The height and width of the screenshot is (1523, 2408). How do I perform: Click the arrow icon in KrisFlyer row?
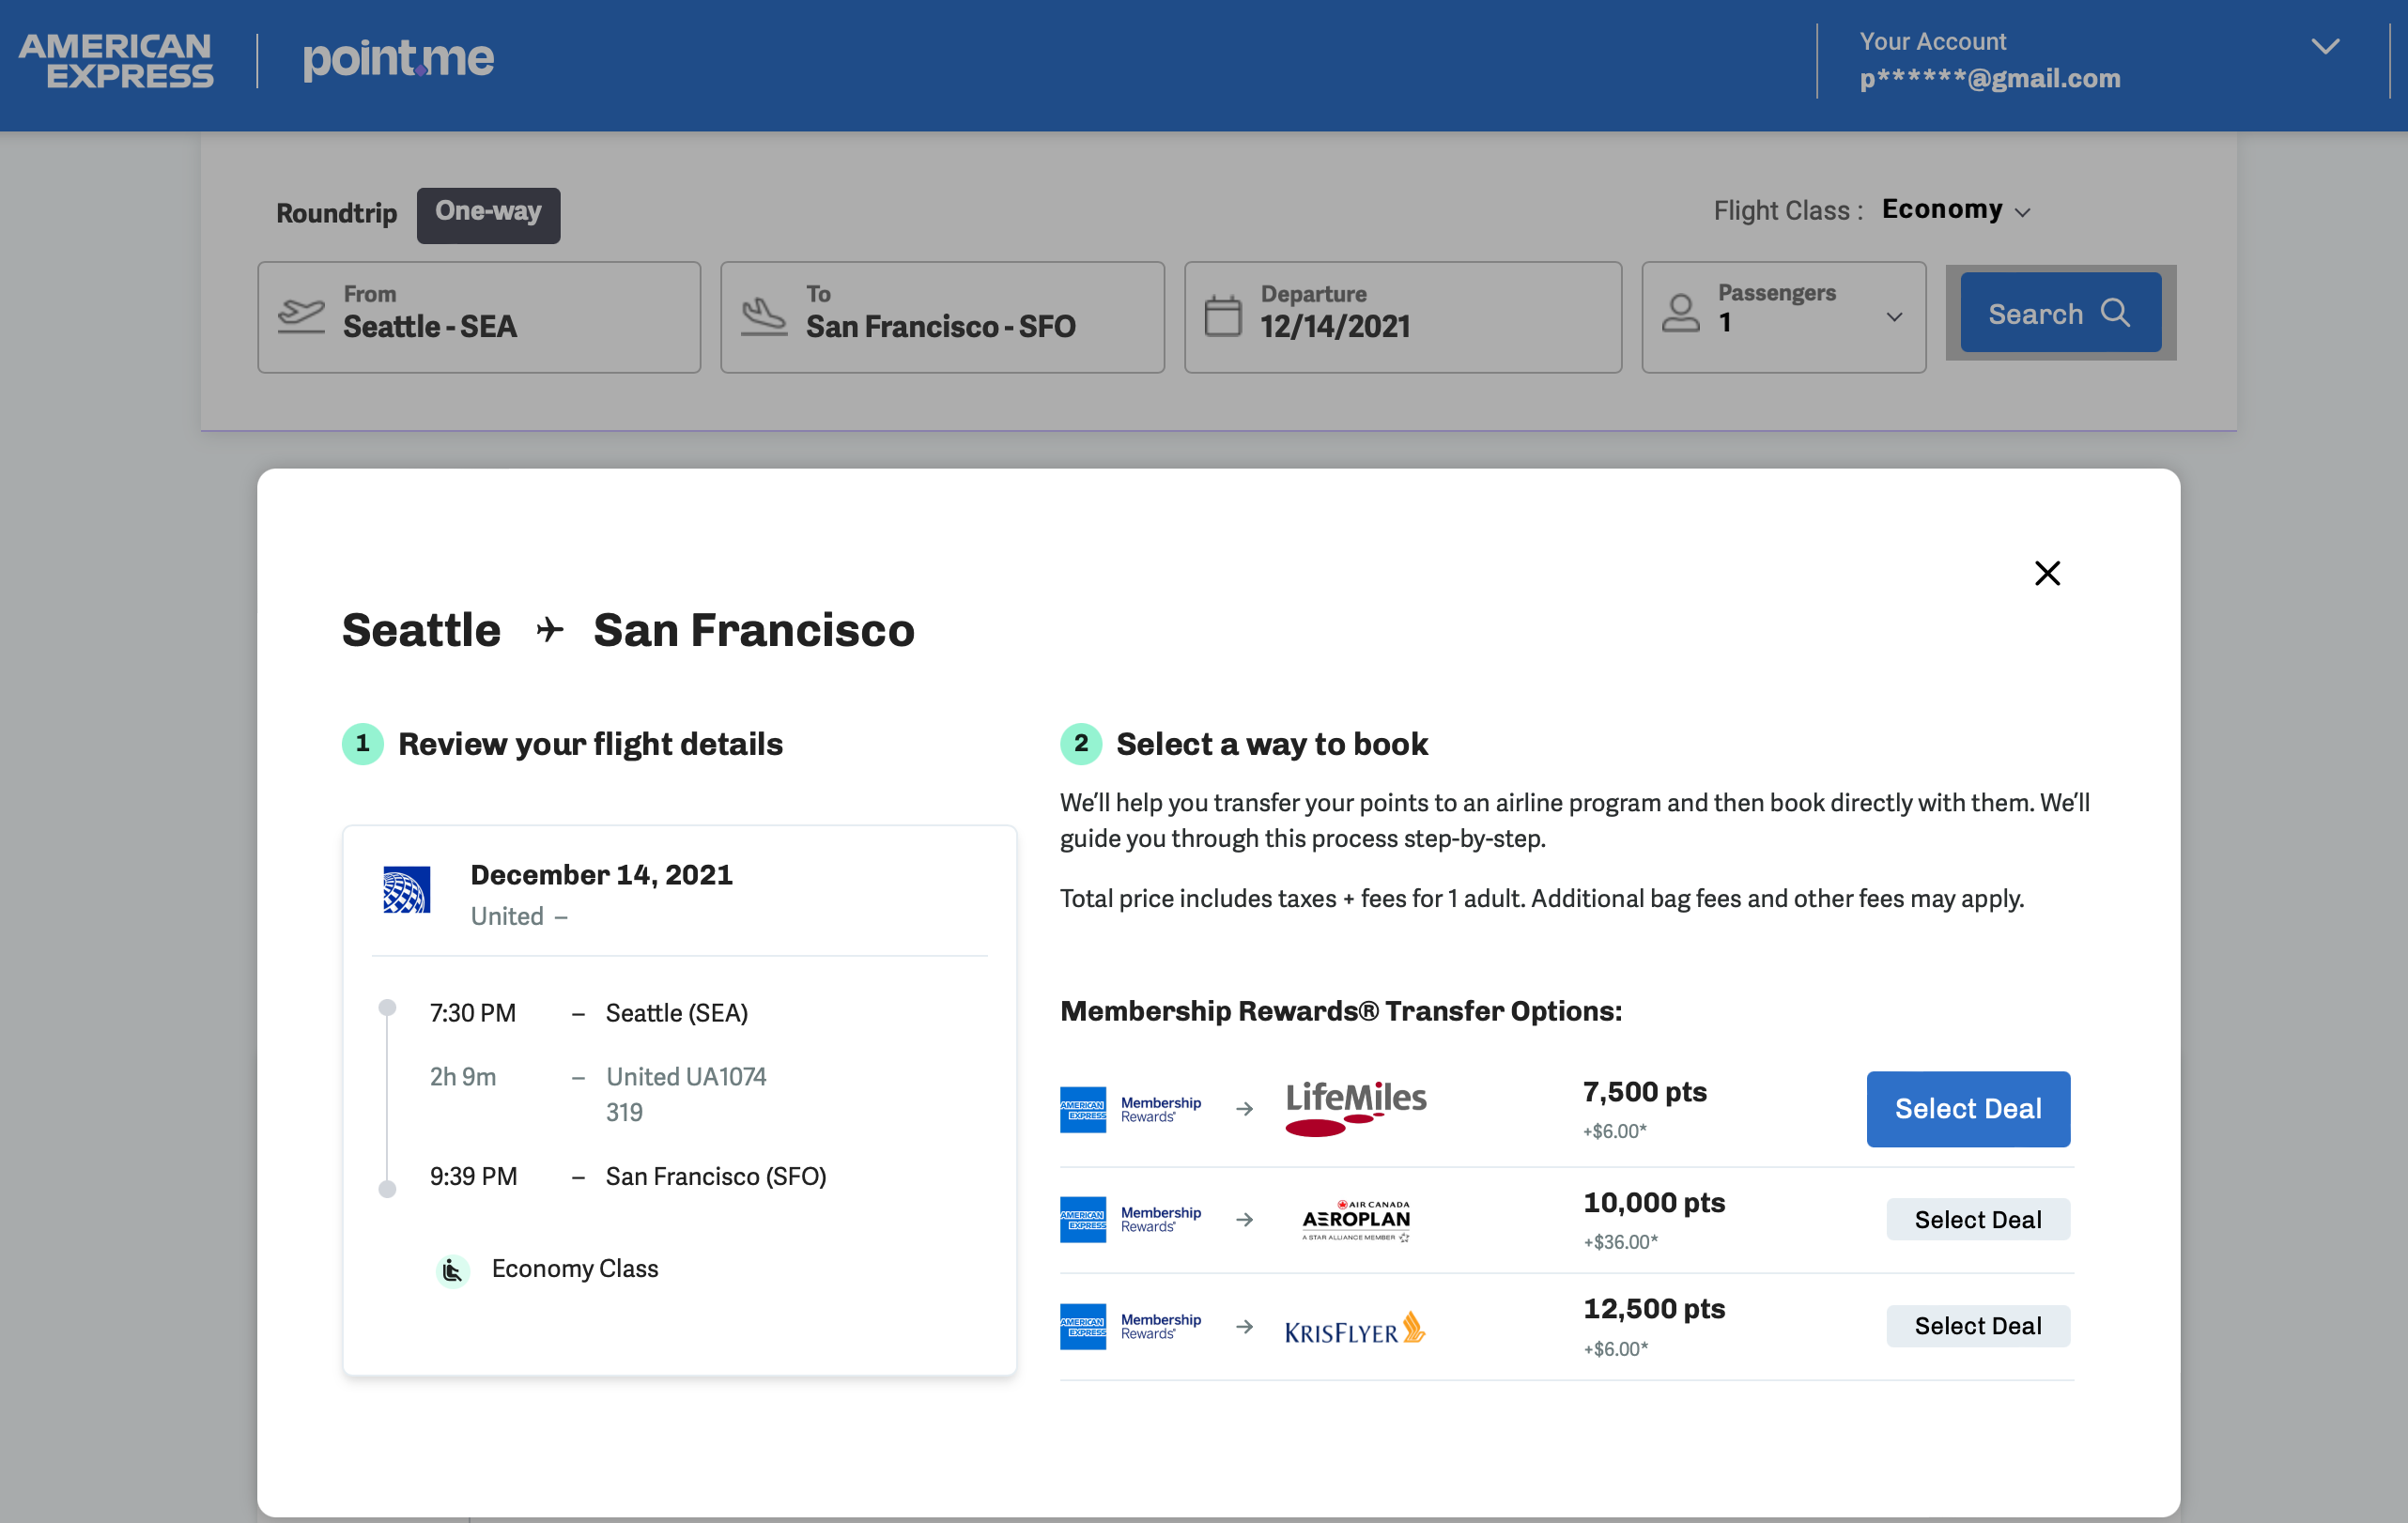coord(1244,1326)
